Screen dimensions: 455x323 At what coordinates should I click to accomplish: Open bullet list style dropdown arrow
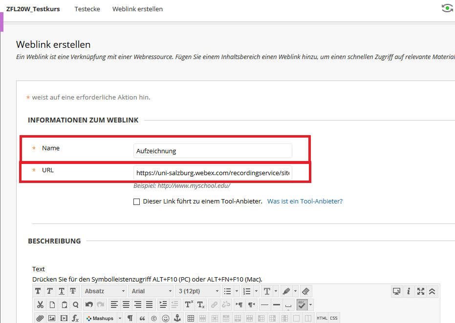tap(237, 291)
